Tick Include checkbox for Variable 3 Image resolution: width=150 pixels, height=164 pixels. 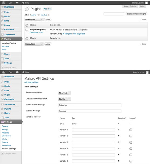click(131, 142)
